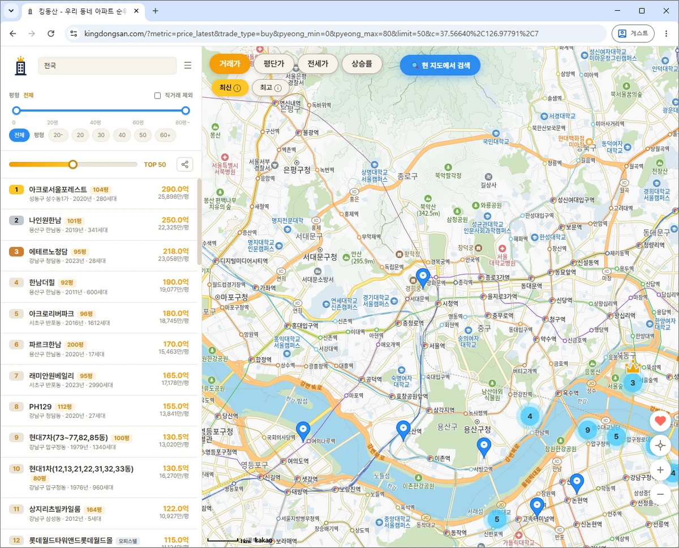
Task: Select the 상승률 metric tab
Action: click(x=362, y=64)
